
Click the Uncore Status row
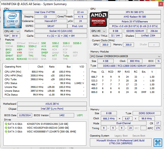click(45, 91)
